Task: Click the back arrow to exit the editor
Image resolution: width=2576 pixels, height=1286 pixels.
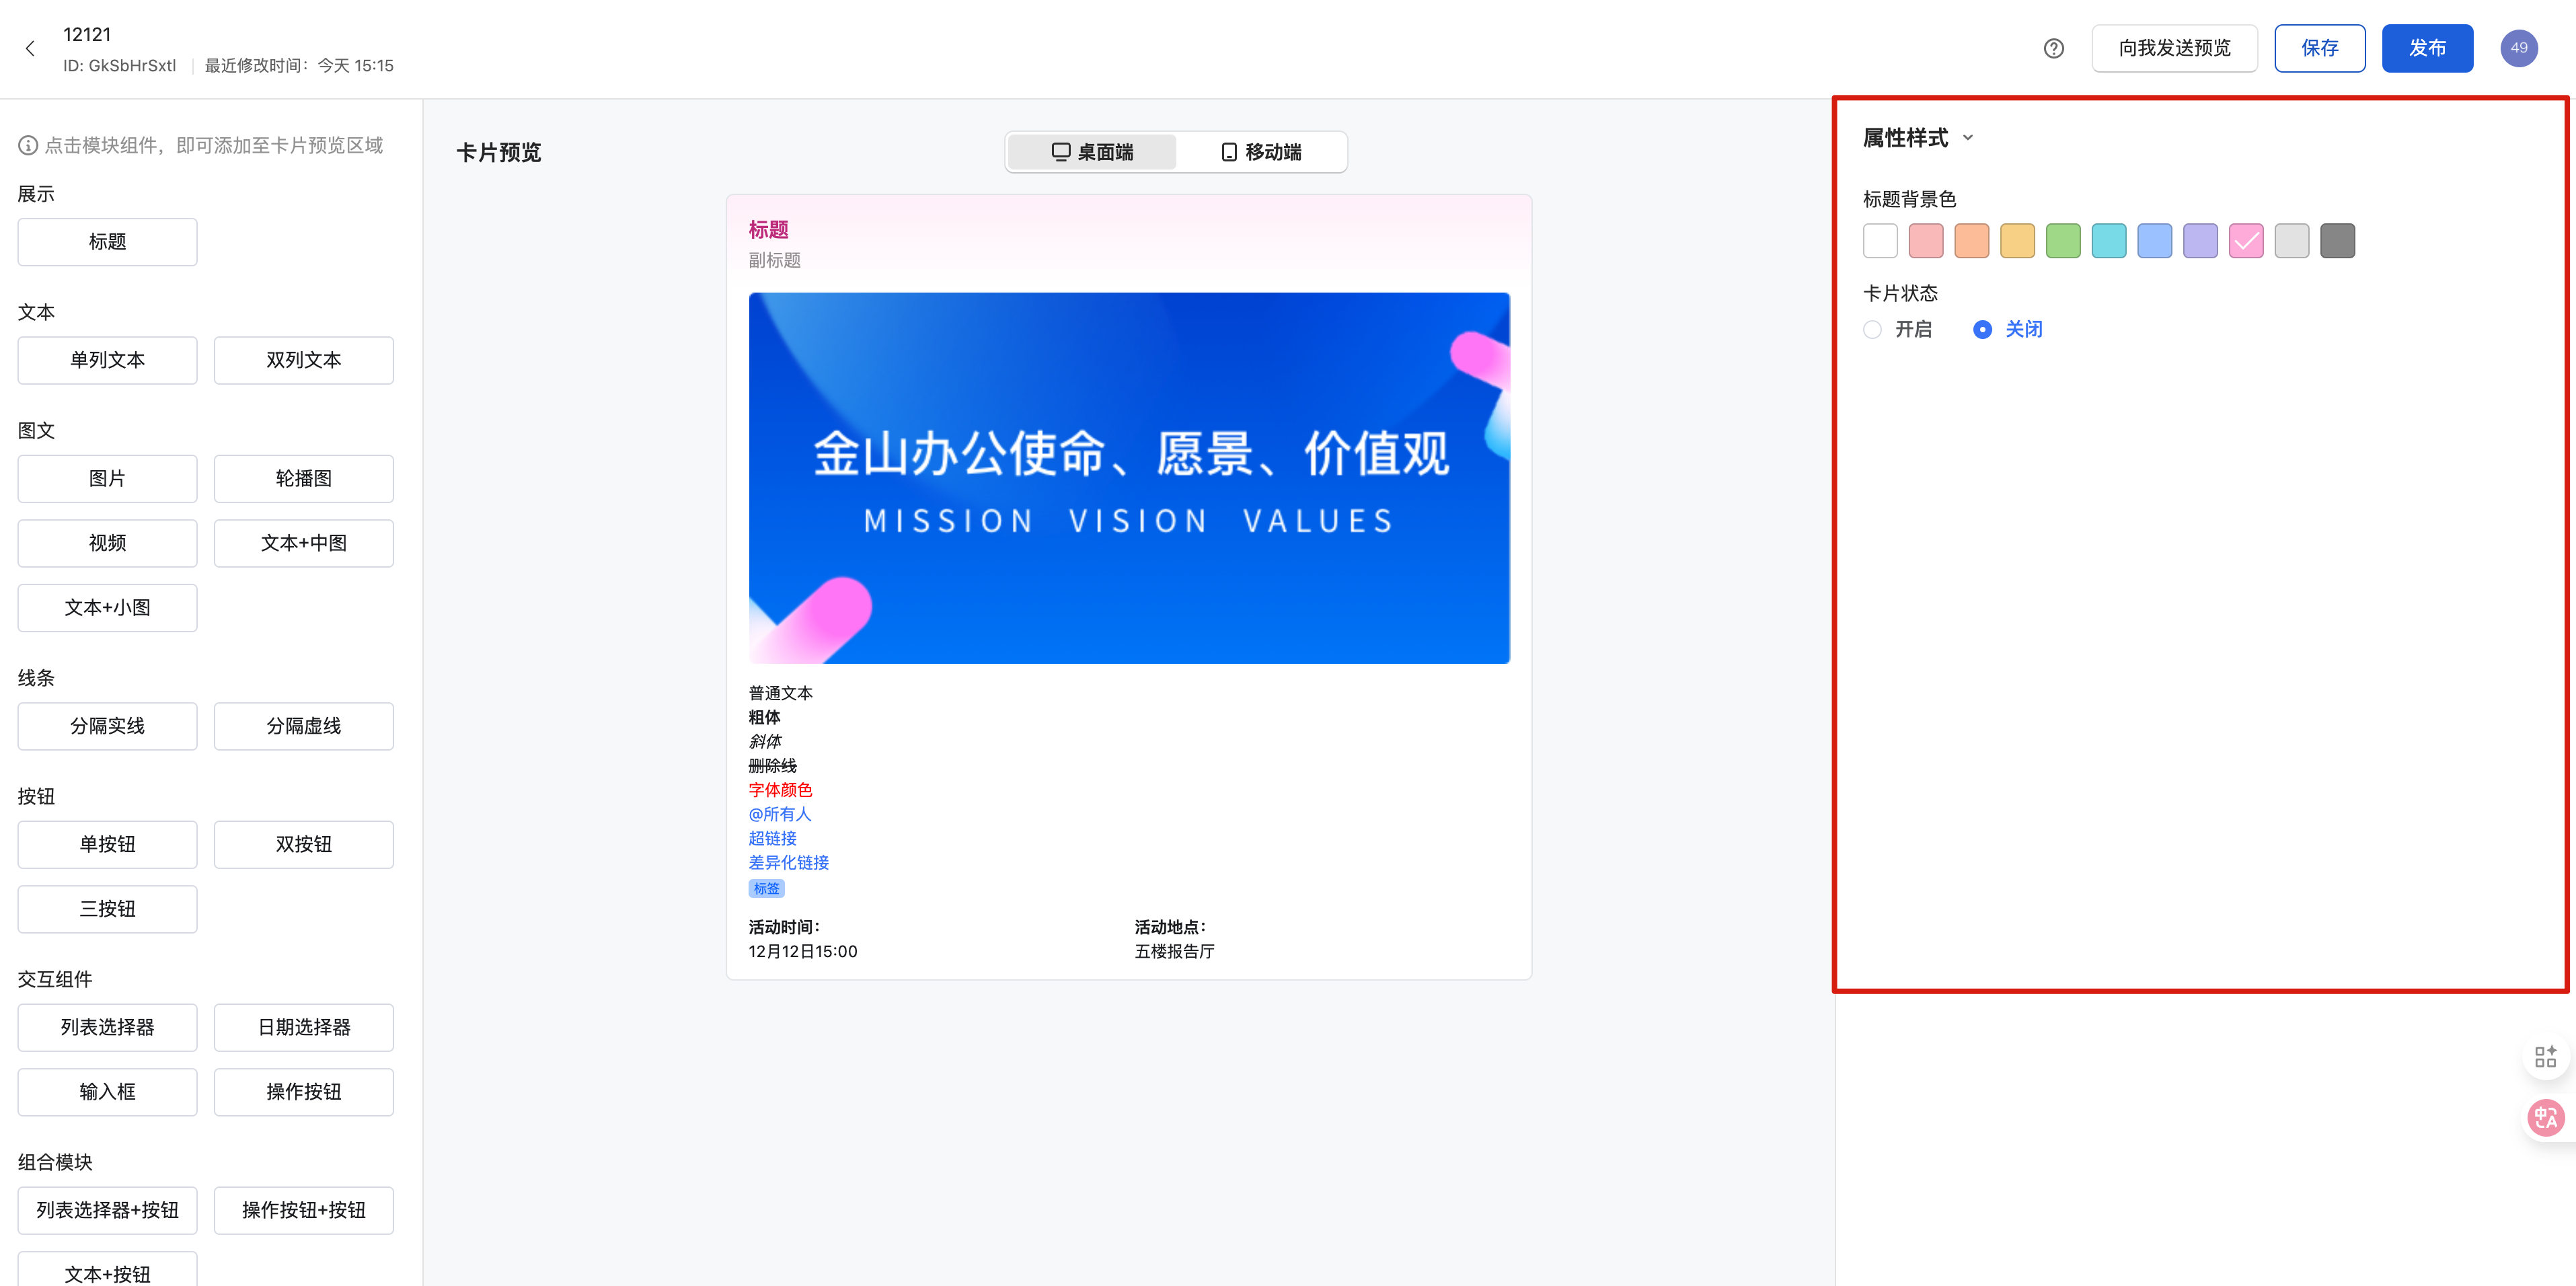Action: (30, 48)
